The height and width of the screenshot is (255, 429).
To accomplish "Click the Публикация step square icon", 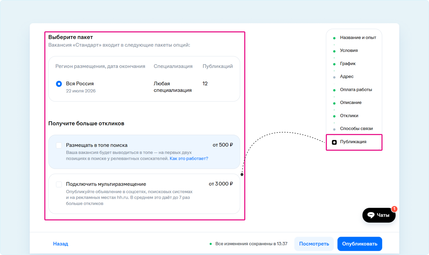I will point(334,142).
